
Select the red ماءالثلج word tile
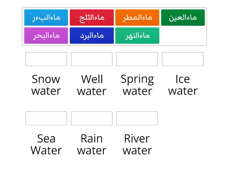click(x=92, y=17)
